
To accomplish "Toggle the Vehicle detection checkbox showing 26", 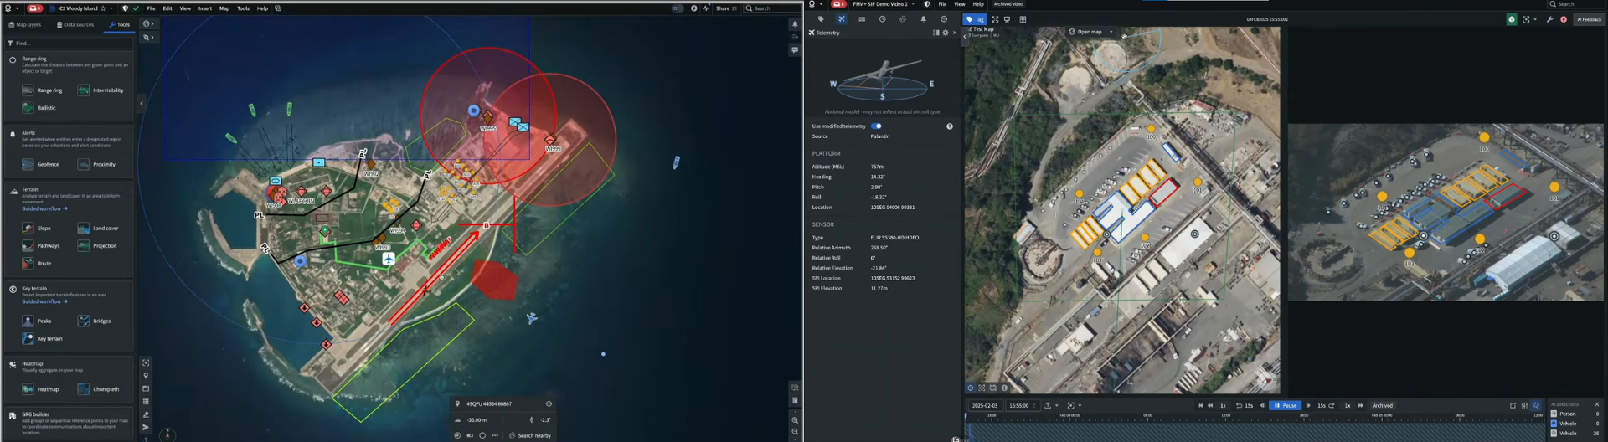I will pos(1554,433).
